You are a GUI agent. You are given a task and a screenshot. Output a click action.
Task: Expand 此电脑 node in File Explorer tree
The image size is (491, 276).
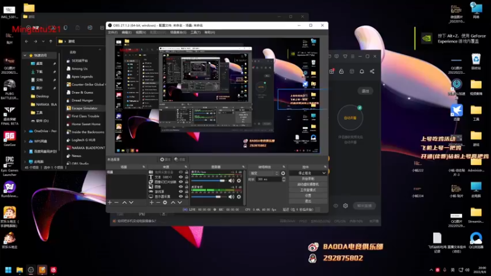point(25,162)
